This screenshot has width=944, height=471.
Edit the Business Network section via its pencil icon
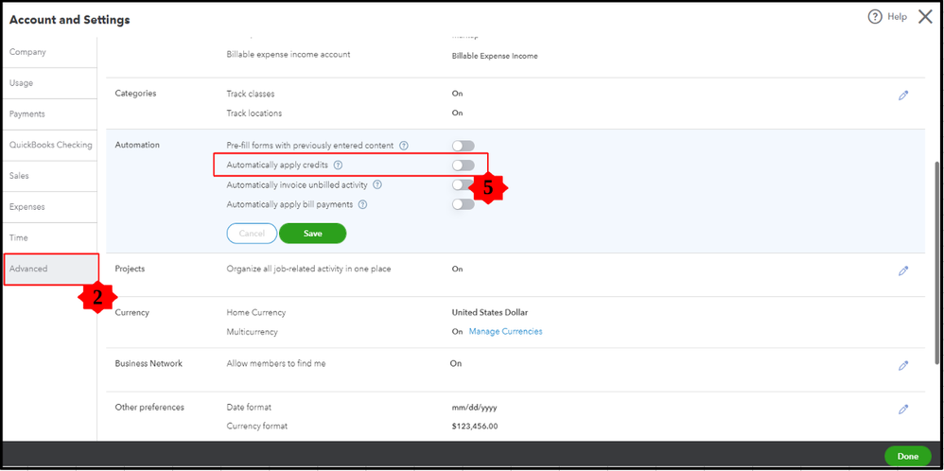[903, 366]
